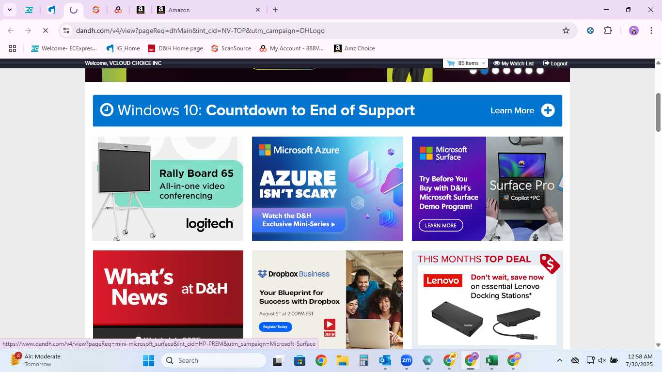
Task: Expand the 85 Items cart dropdown arrow
Action: 483,64
